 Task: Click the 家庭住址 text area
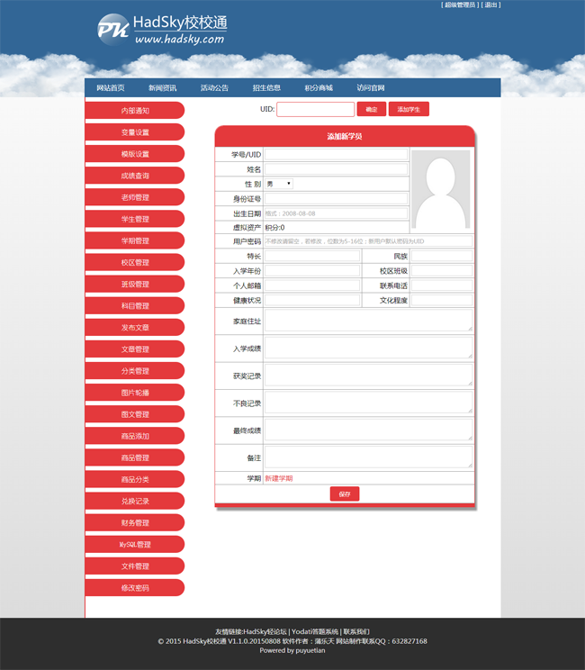point(369,321)
